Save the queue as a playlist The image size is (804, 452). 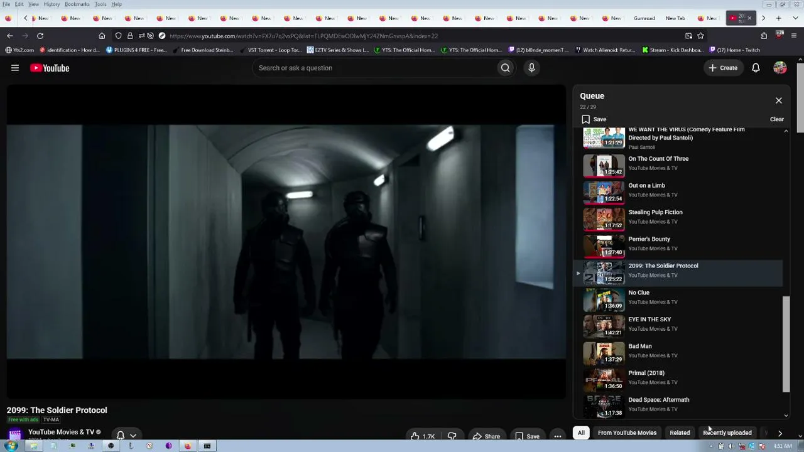pos(594,119)
